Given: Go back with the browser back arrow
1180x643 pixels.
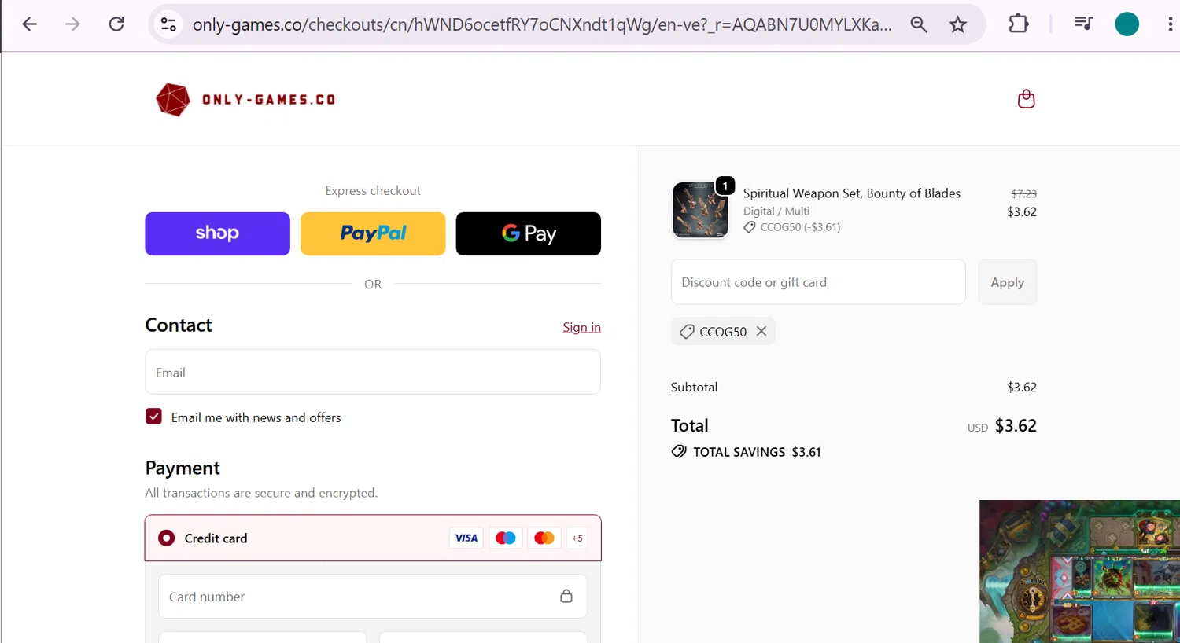Looking at the screenshot, I should 29,24.
